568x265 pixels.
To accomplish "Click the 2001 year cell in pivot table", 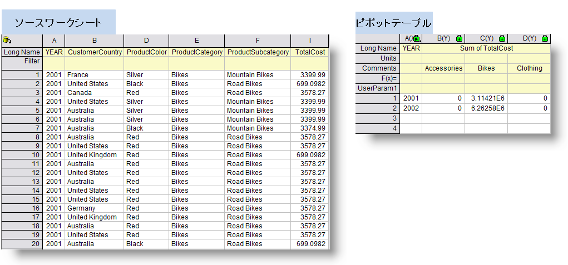I will [411, 98].
